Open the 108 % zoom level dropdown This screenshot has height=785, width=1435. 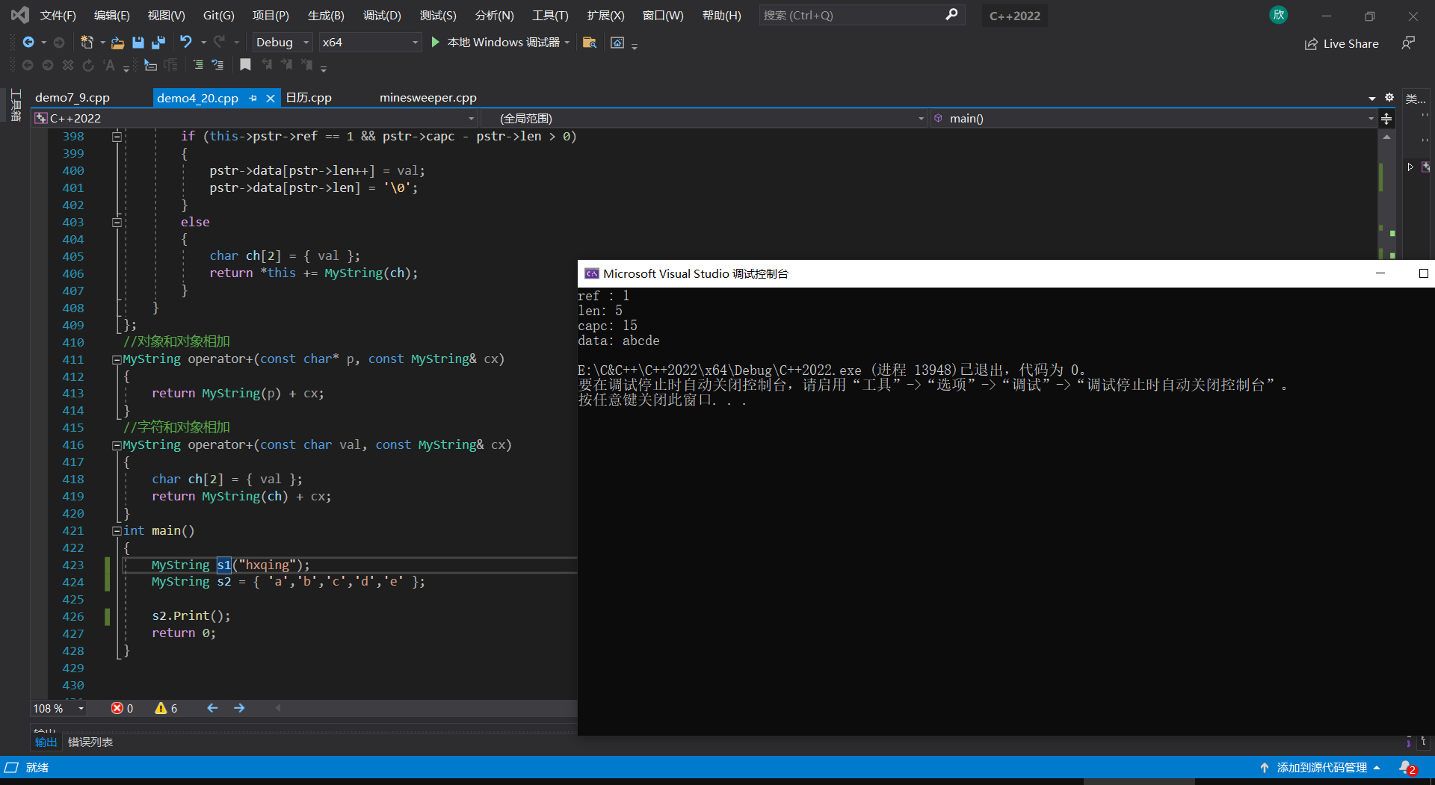click(x=58, y=708)
